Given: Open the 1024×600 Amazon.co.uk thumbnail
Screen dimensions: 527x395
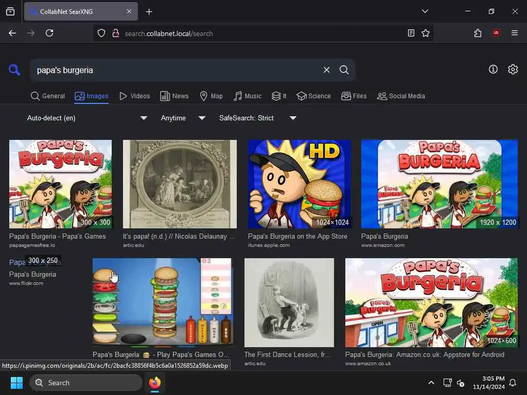Looking at the screenshot, I should 432,302.
